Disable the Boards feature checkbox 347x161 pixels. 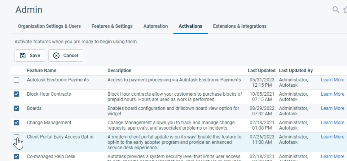(x=16, y=108)
